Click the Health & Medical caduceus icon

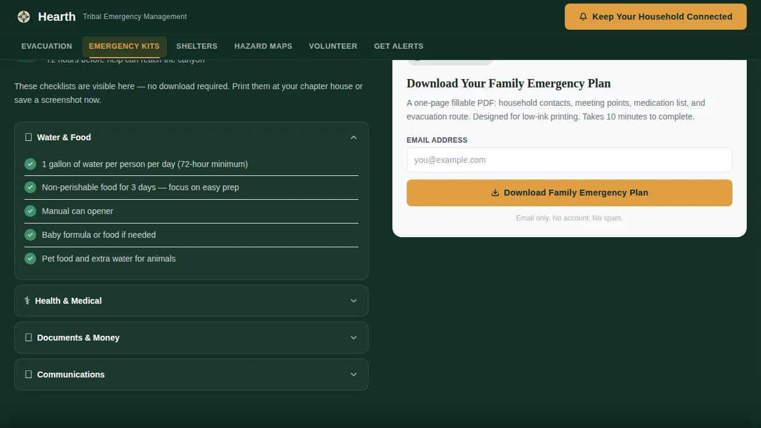point(27,301)
